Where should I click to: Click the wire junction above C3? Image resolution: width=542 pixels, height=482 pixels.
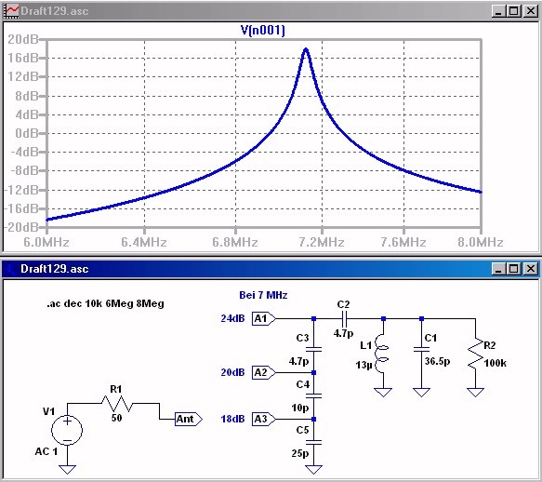click(313, 318)
